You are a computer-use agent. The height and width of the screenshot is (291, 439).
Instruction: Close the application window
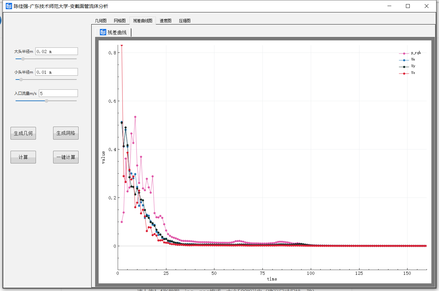(427, 6)
